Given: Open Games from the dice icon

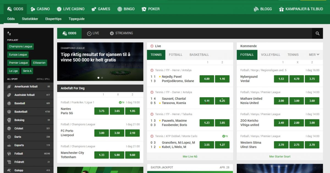Looking at the screenshot, I should coord(94,9).
